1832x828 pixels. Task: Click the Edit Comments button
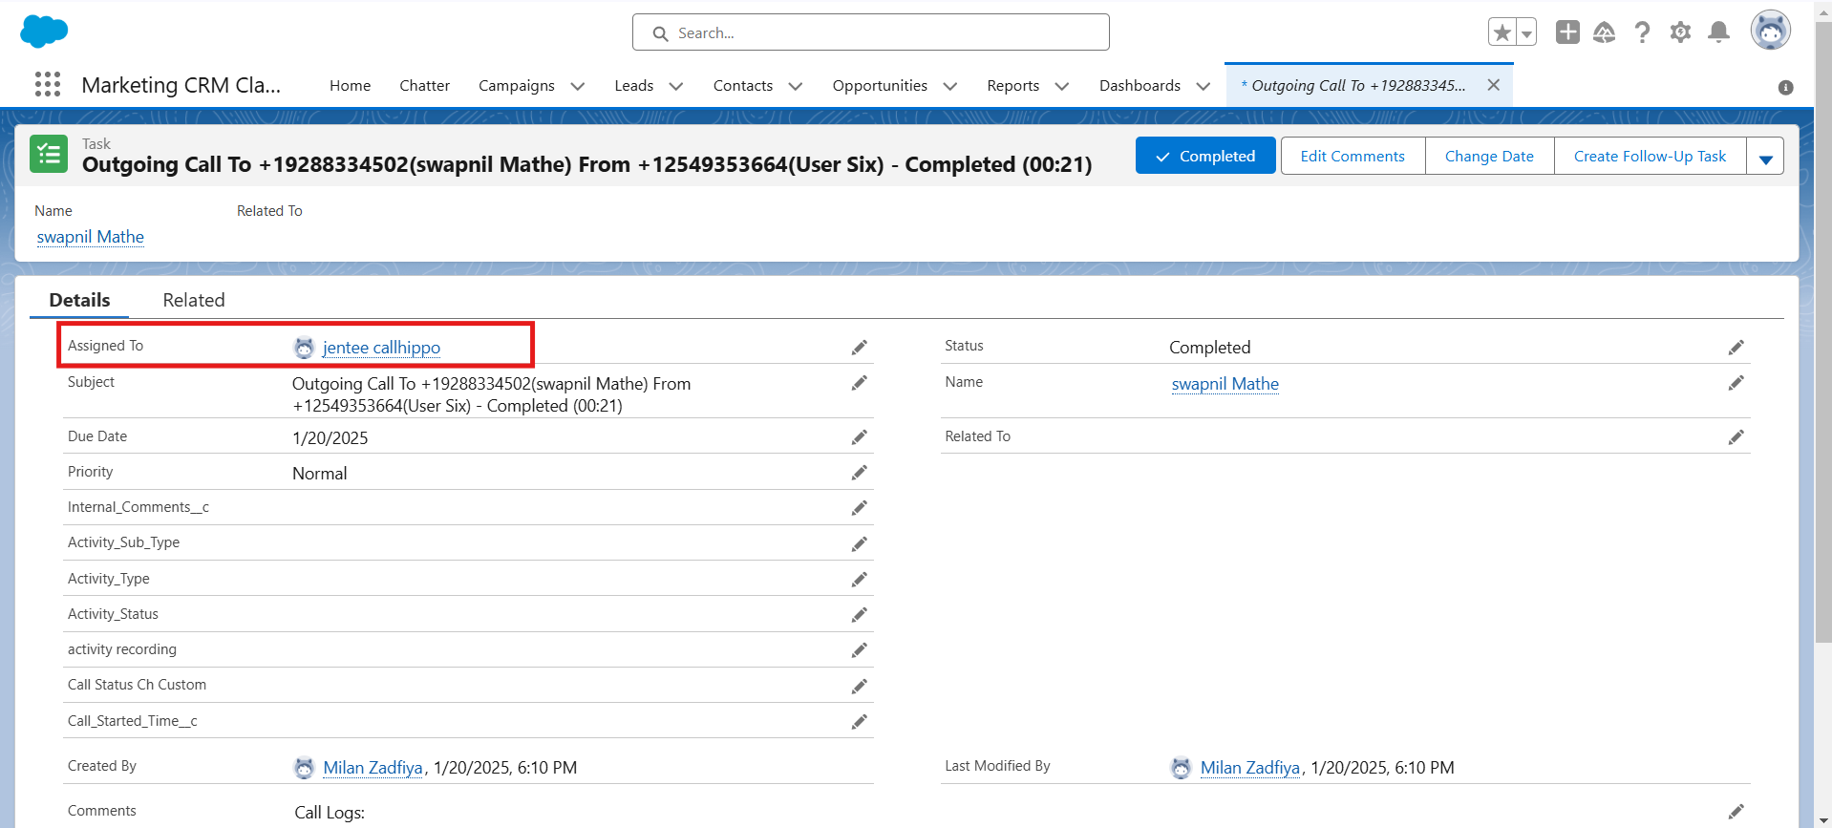[1353, 157]
